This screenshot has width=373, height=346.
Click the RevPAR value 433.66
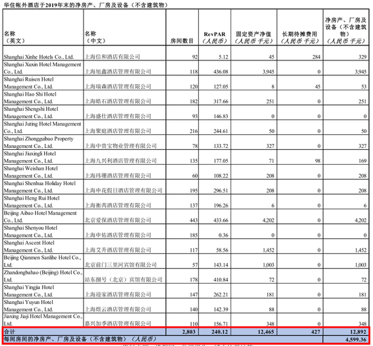tap(221, 220)
